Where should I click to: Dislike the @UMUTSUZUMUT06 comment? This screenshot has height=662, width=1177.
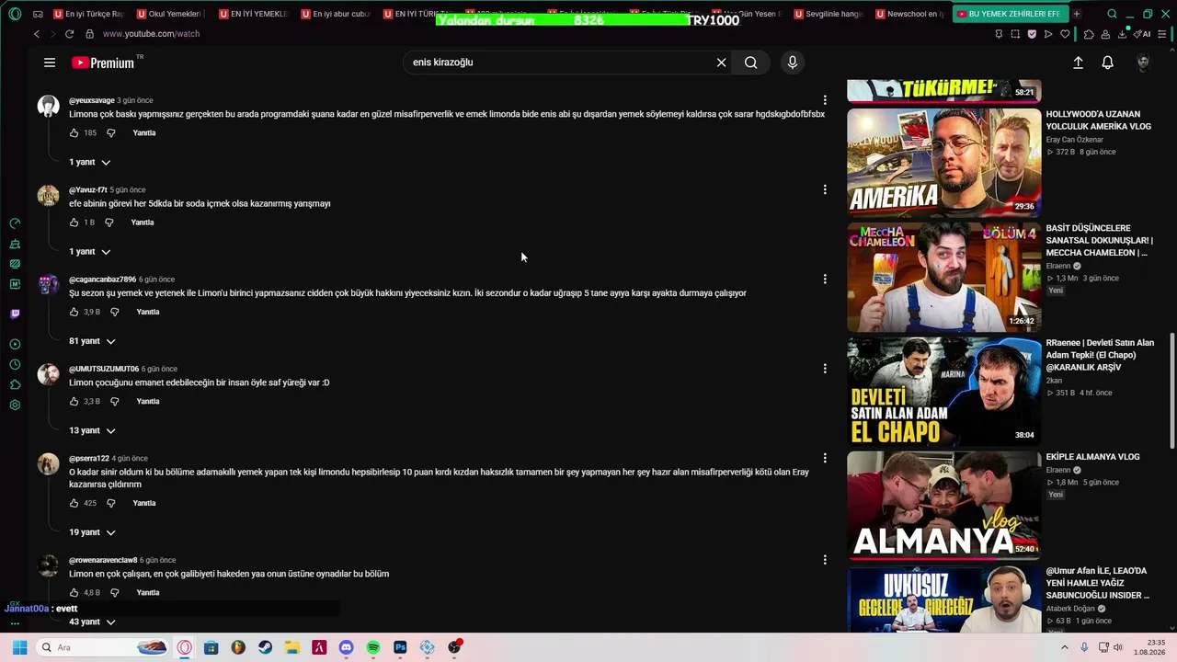[115, 402]
